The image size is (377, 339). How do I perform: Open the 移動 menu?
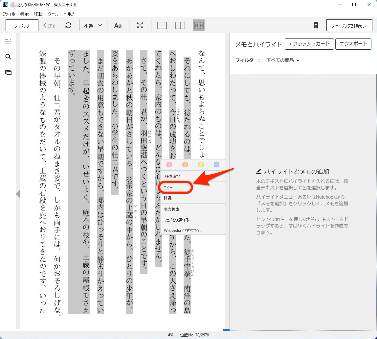pos(38,14)
